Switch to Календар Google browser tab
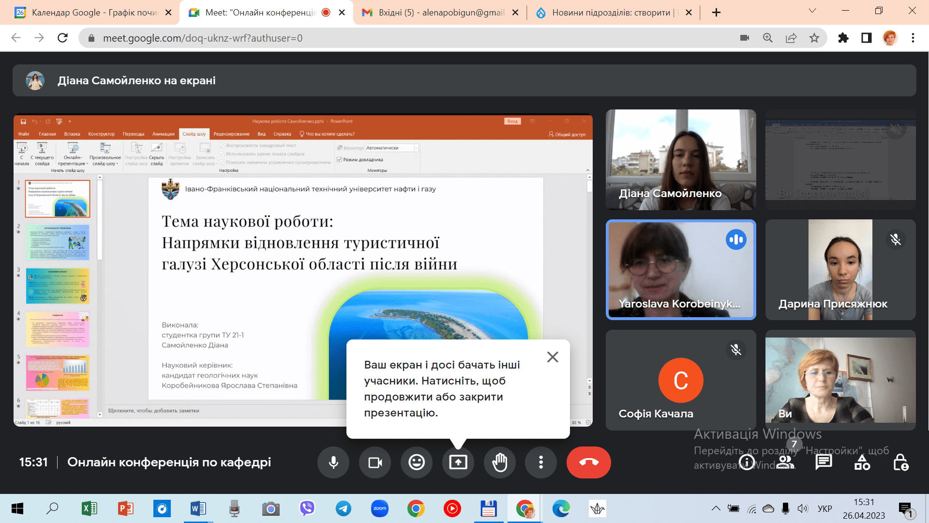This screenshot has width=929, height=523. (x=92, y=13)
